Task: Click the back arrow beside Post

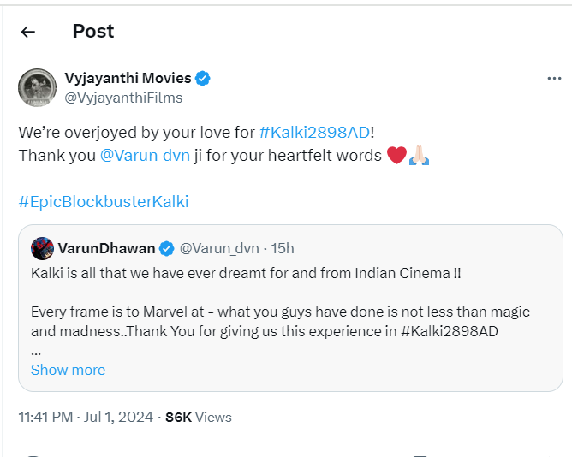Action: pos(28,32)
